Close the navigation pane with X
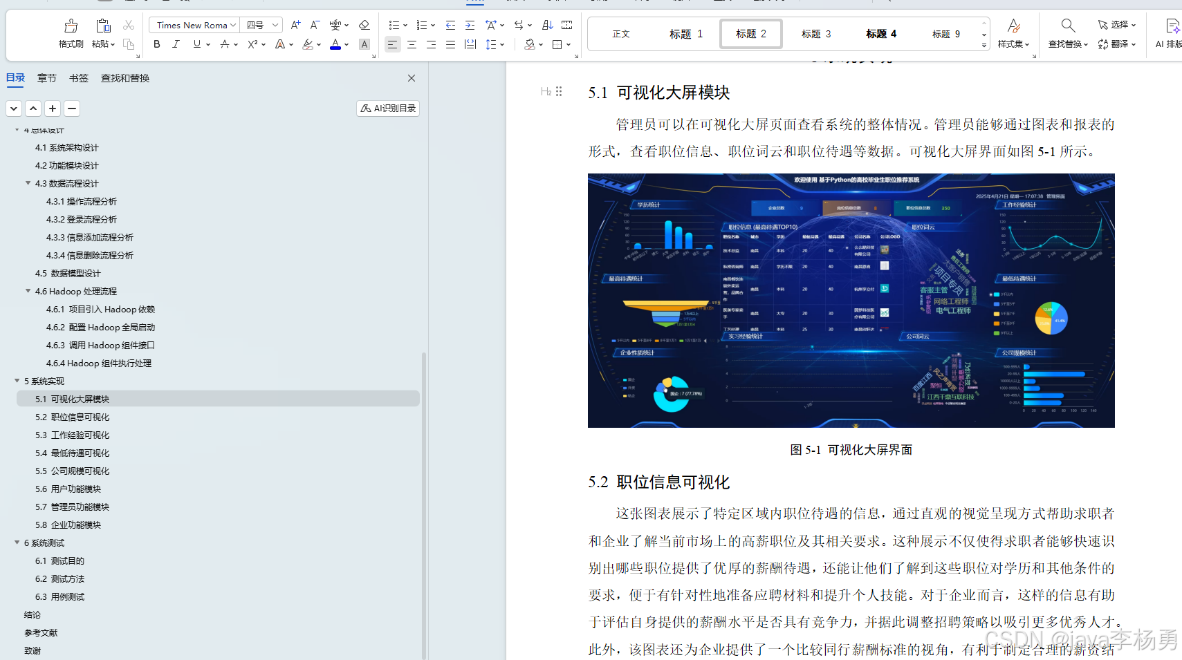Viewport: 1182px width, 660px height. click(412, 78)
